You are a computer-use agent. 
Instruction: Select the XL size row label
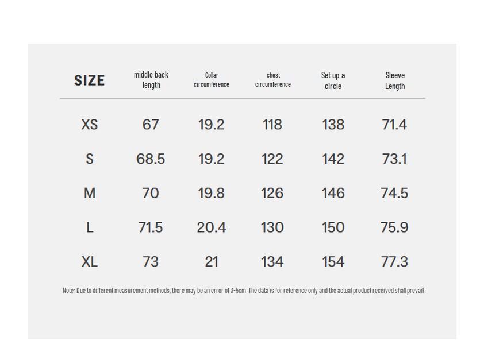[x=90, y=262]
